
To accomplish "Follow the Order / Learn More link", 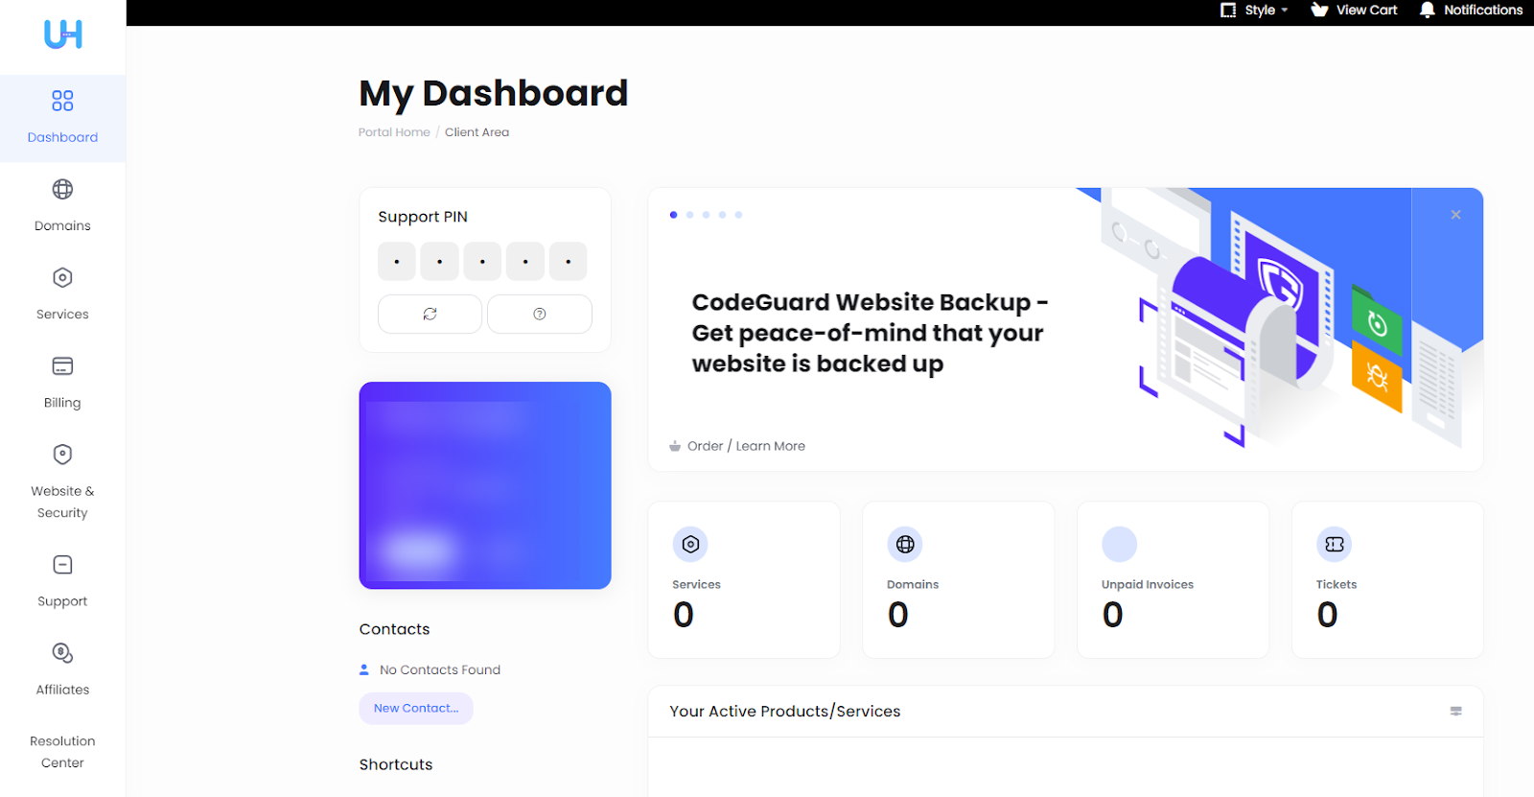I will pos(746,446).
